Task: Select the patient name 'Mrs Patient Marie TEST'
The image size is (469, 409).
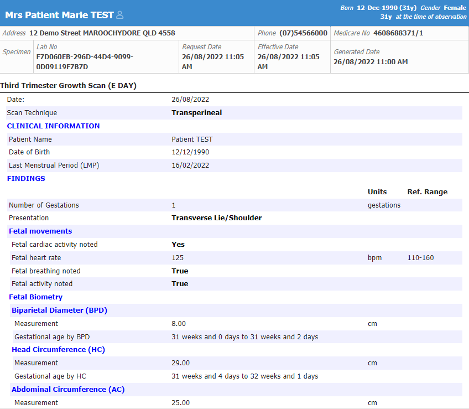Action: (59, 15)
